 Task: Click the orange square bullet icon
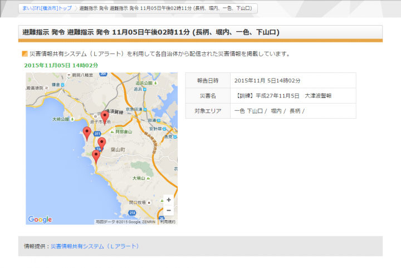pyautogui.click(x=25, y=54)
